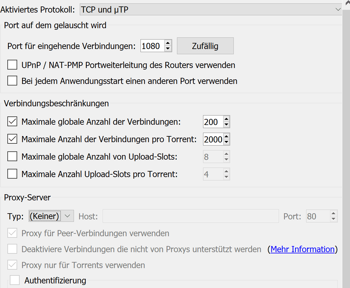Increase the incoming connections port value
This screenshot has width=350, height=288.
(x=168, y=43)
